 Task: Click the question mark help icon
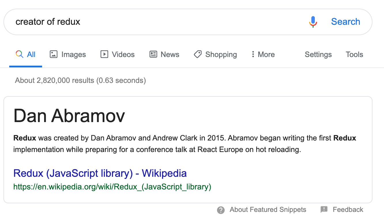point(221,210)
